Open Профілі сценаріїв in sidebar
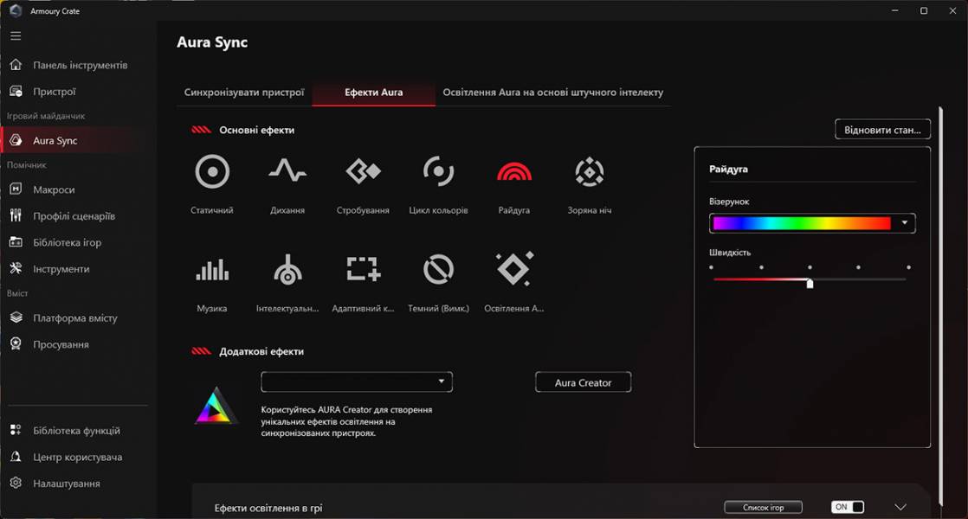The width and height of the screenshot is (968, 519). pyautogui.click(x=74, y=215)
